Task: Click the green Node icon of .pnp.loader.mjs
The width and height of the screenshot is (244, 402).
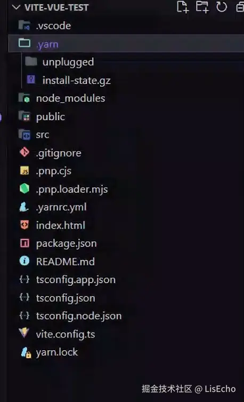Action: (x=25, y=188)
